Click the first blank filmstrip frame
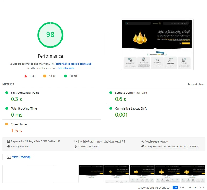This screenshot has width=207, height=190. tap(15, 174)
